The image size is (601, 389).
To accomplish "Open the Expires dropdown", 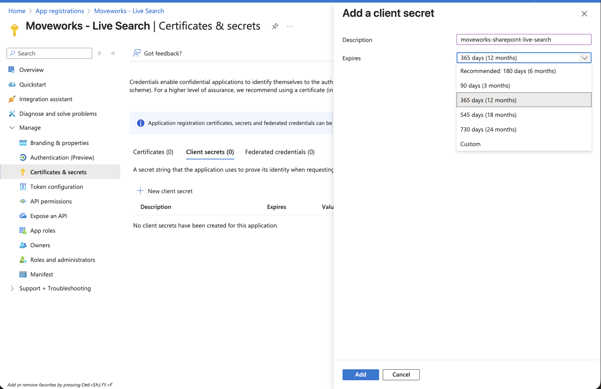I will point(524,58).
